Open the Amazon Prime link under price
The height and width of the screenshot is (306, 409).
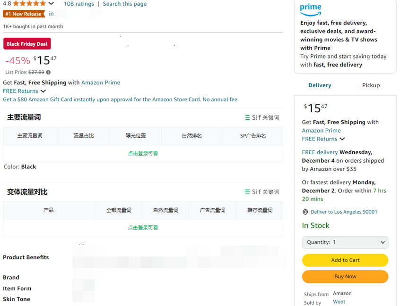tap(101, 83)
